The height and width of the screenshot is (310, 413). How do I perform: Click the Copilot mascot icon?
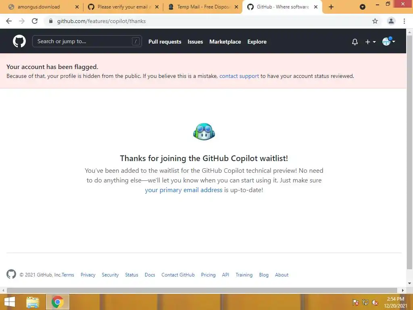[204, 132]
